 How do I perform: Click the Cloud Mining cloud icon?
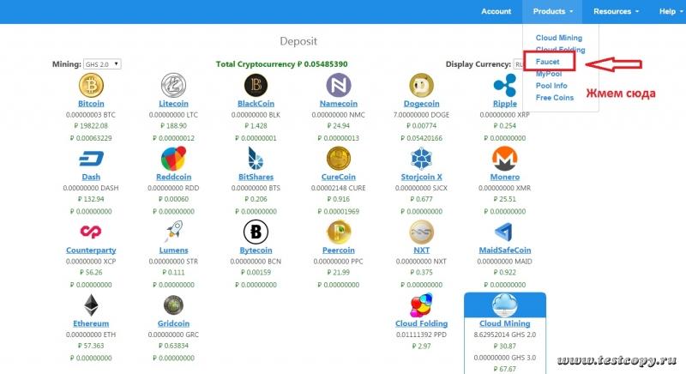504,305
